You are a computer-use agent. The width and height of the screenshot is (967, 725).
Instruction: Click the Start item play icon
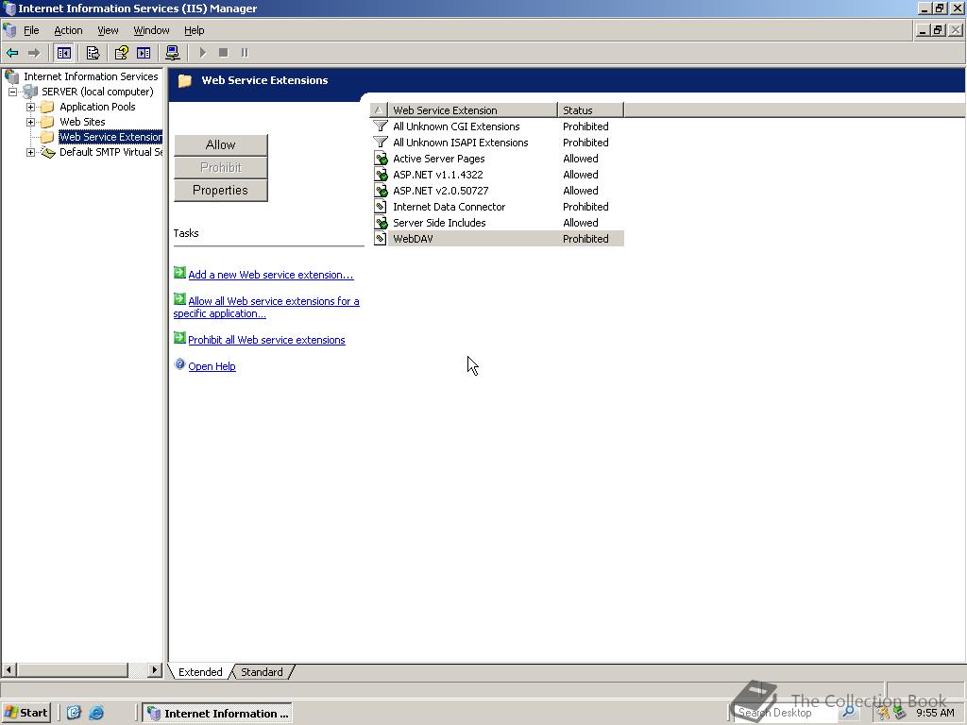click(x=202, y=53)
